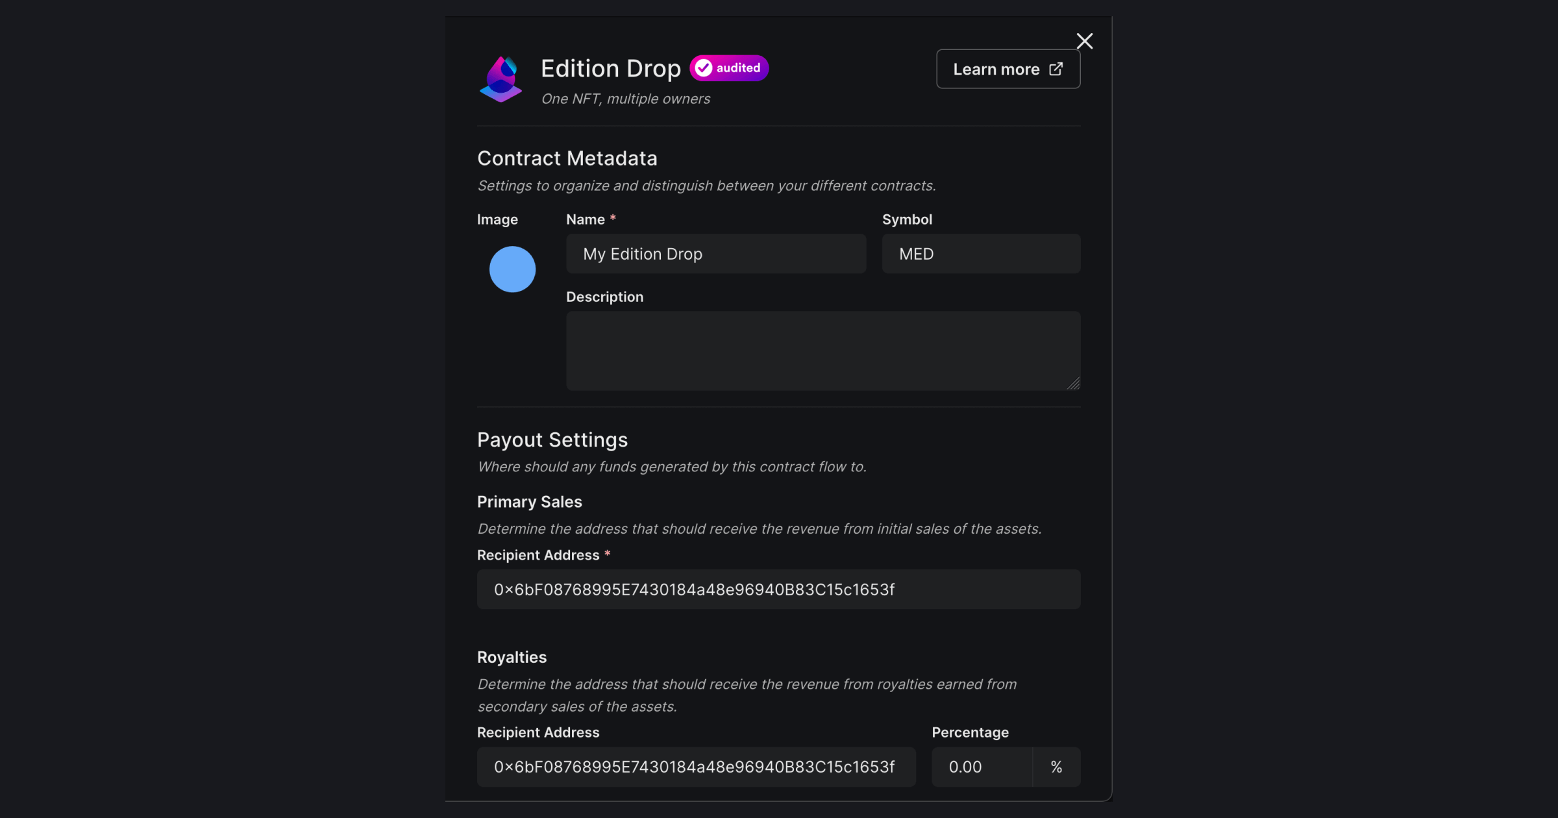Click the Edition Drop title text
This screenshot has width=1558, height=818.
pos(611,68)
